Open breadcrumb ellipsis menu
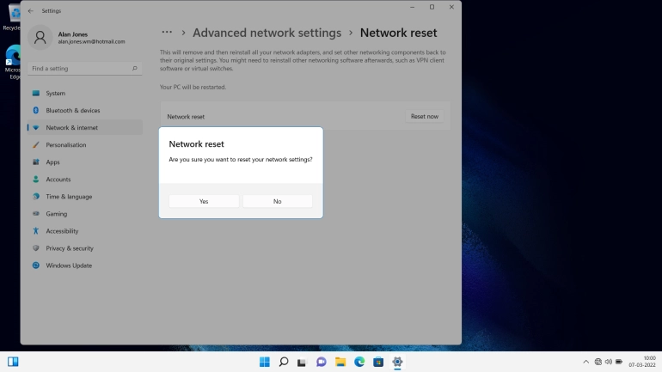 (167, 33)
